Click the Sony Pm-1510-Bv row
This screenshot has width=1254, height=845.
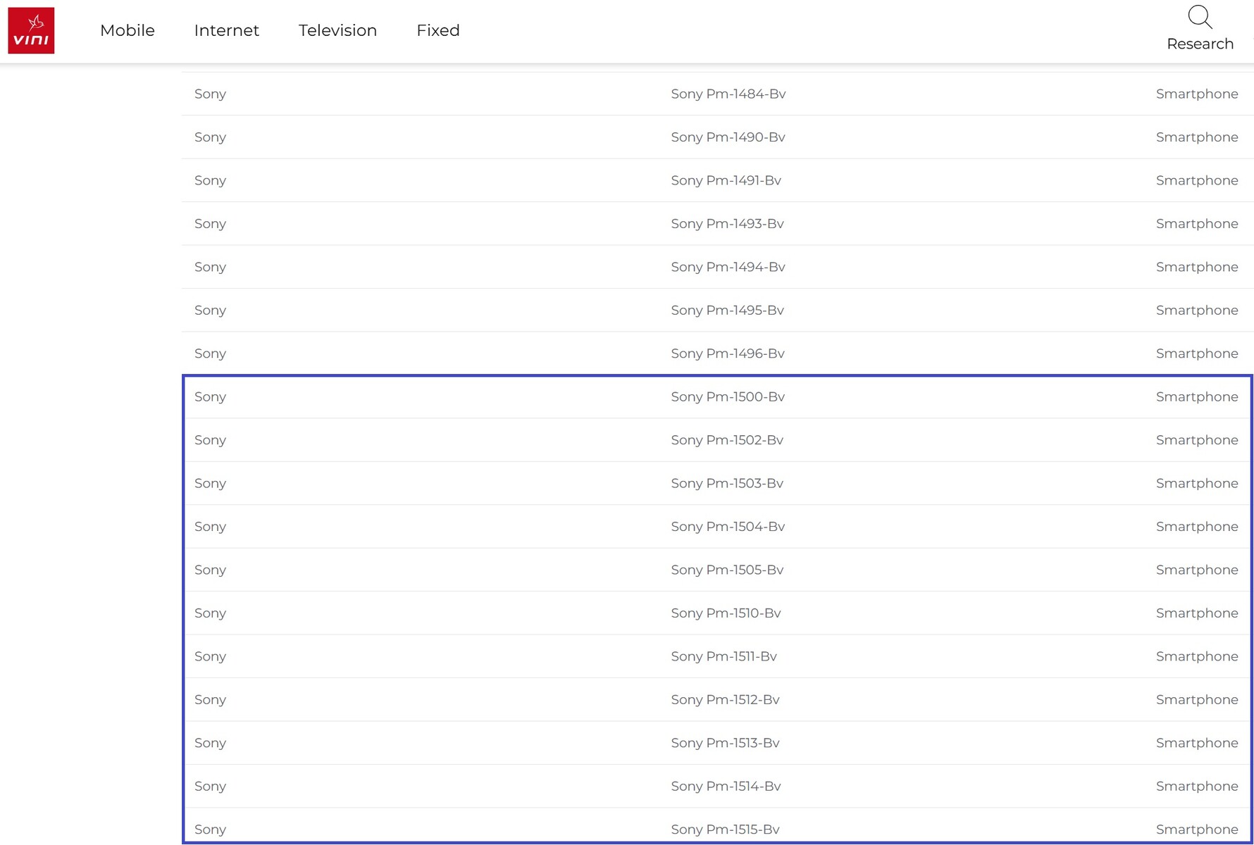click(726, 613)
